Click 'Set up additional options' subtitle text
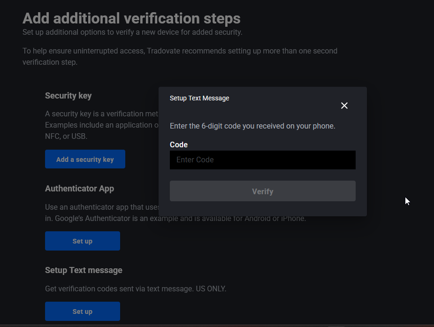This screenshot has height=327, width=434. tap(132, 32)
